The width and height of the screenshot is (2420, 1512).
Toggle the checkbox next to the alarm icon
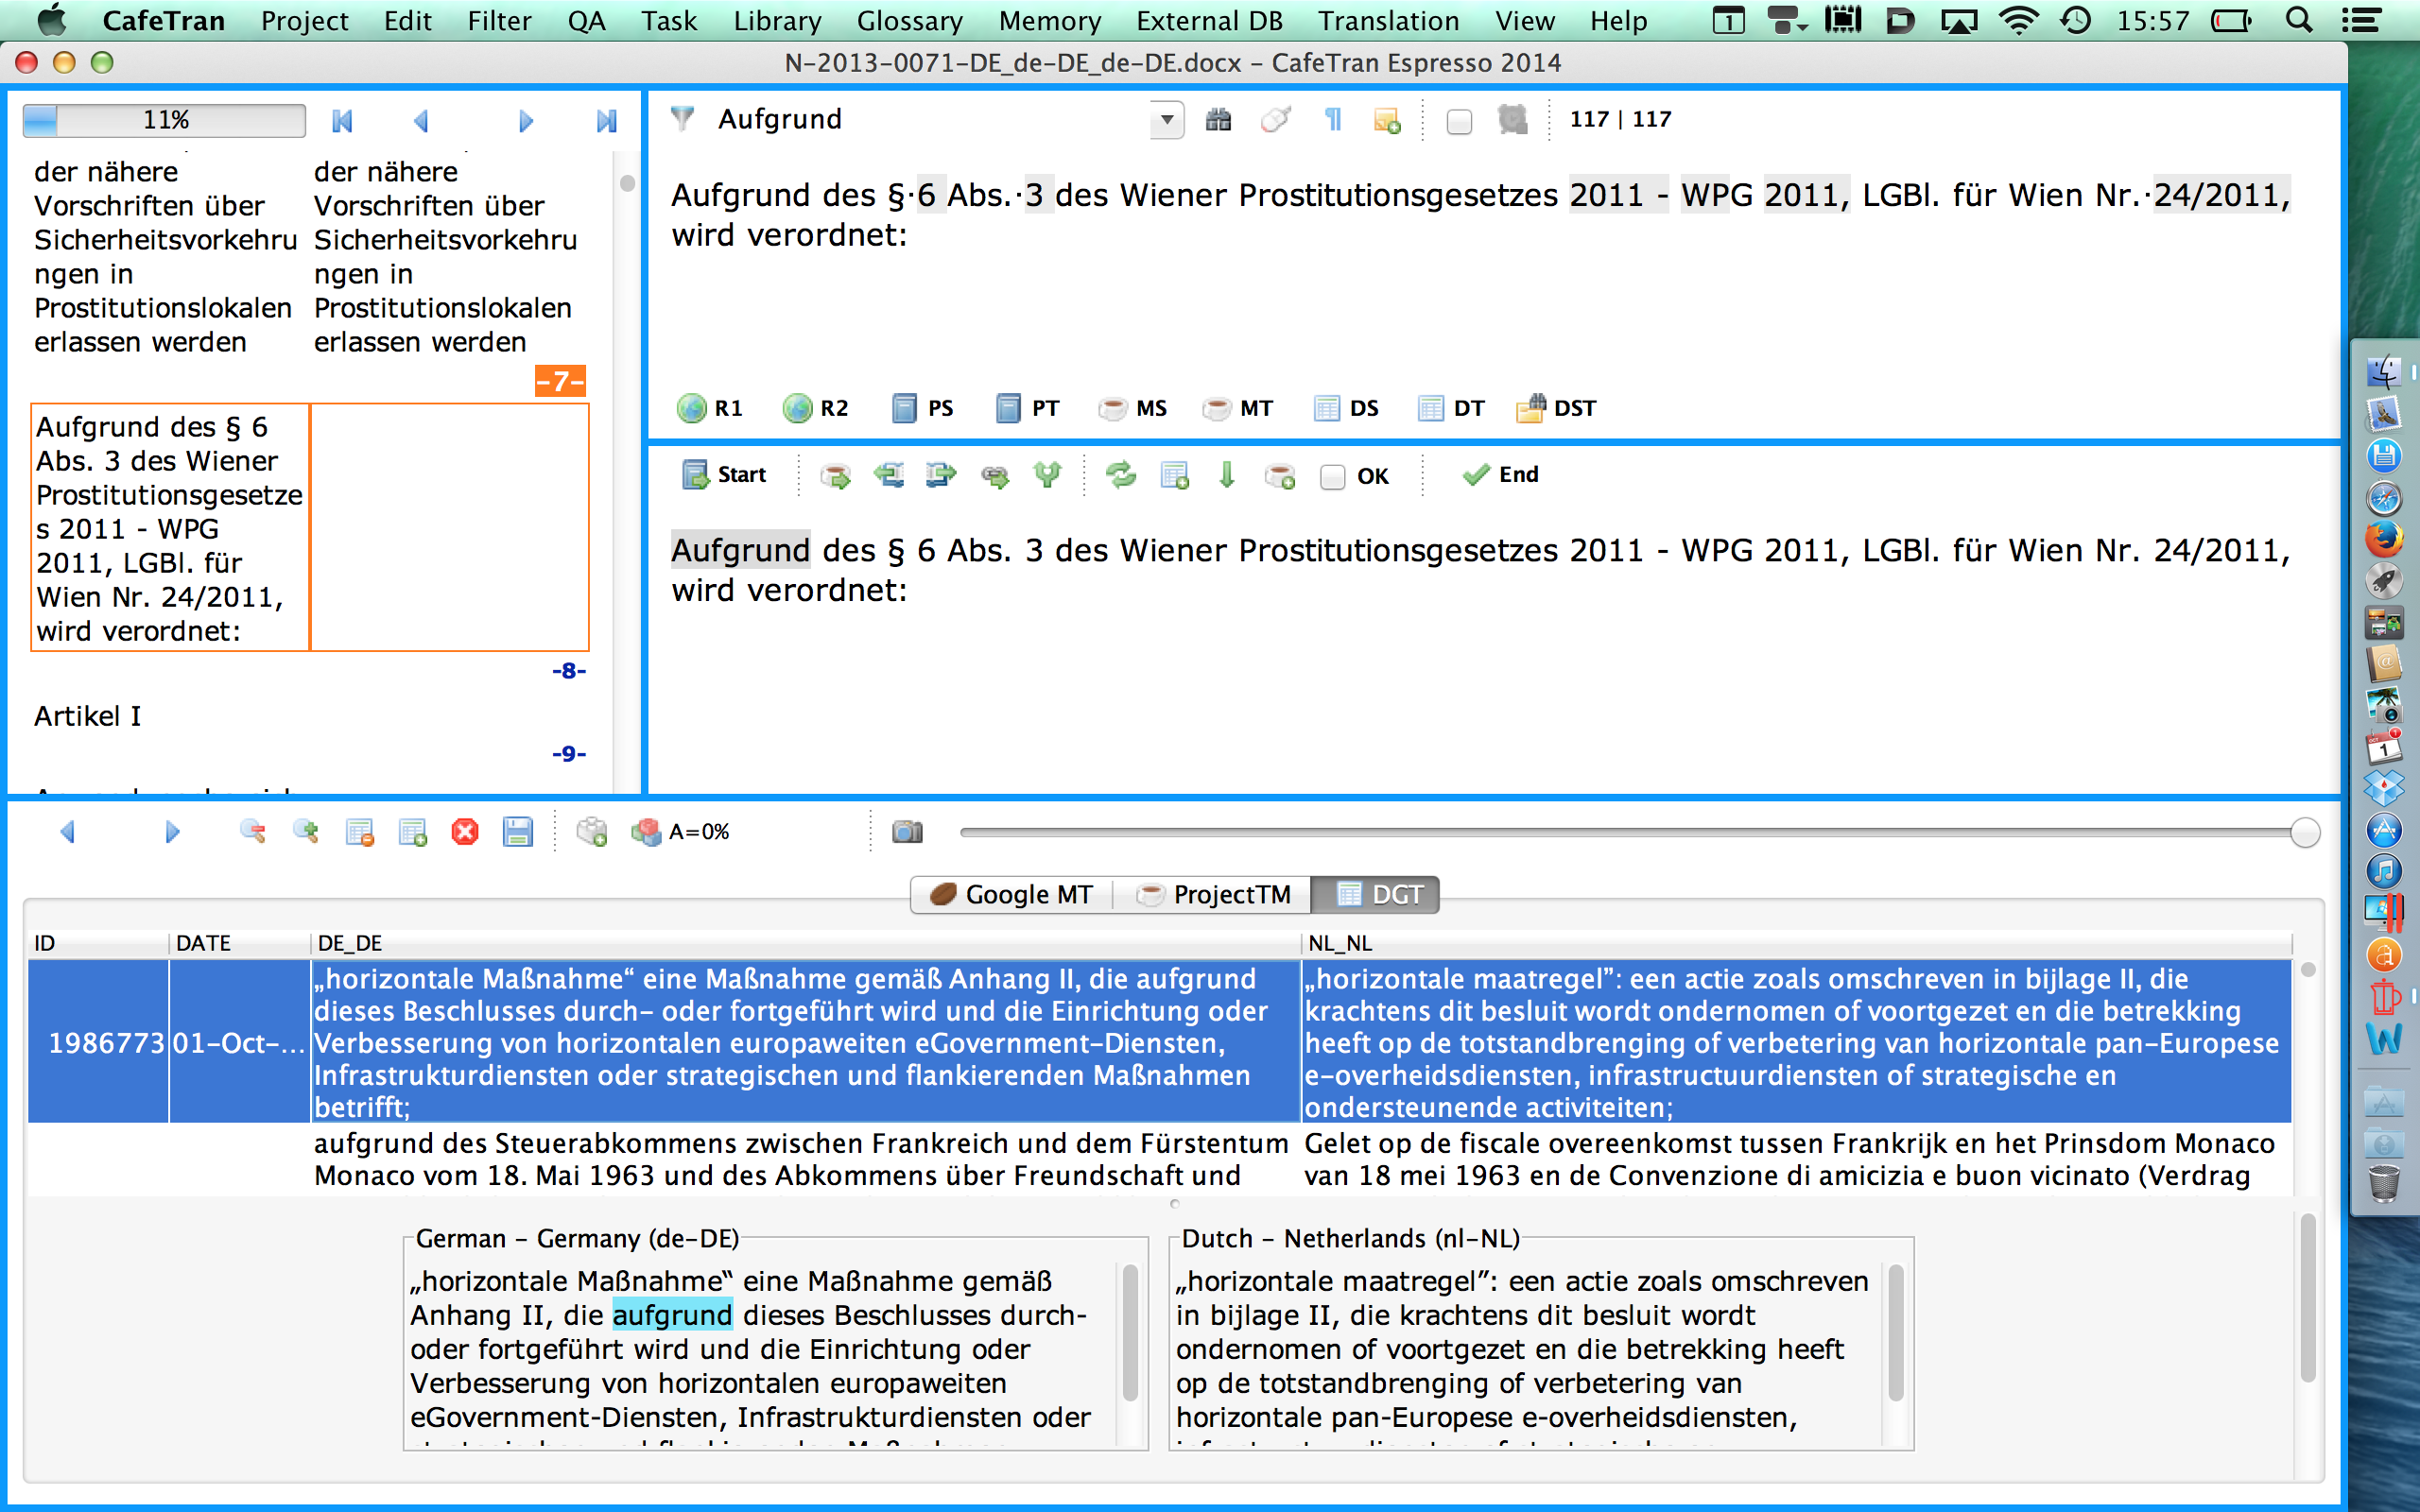point(1459,122)
